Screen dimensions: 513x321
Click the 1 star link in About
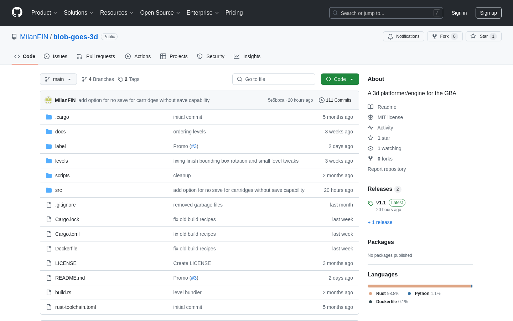click(384, 138)
